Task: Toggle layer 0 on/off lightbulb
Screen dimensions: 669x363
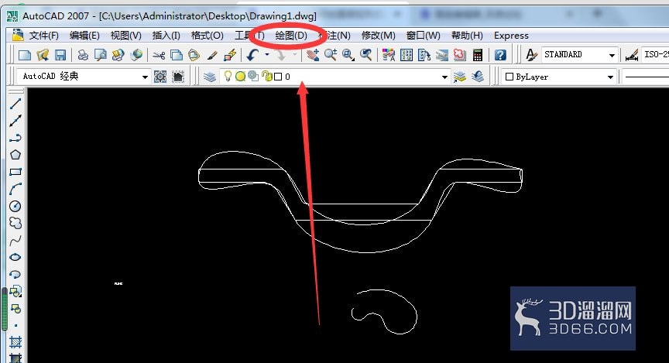Action: (x=228, y=77)
